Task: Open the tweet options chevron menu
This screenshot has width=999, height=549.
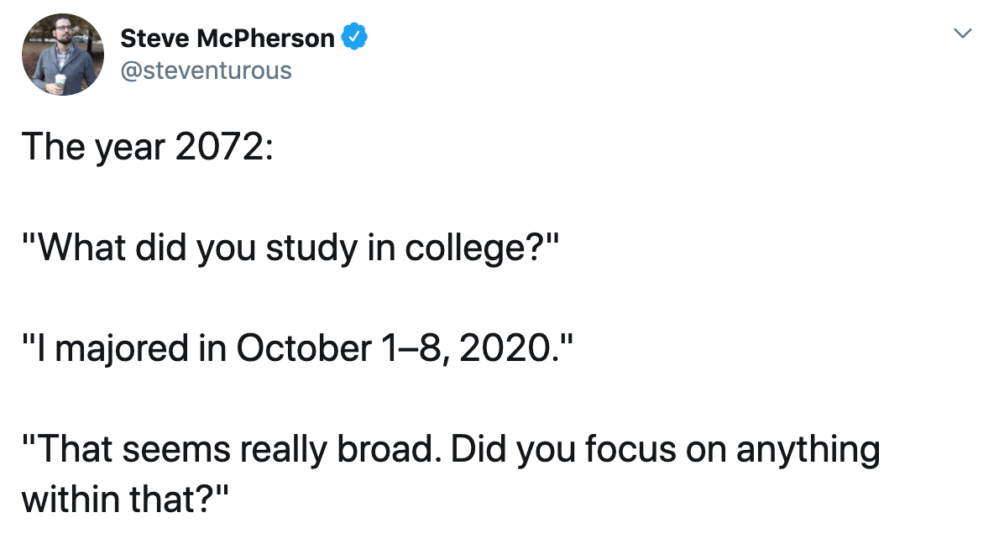Action: (x=964, y=34)
